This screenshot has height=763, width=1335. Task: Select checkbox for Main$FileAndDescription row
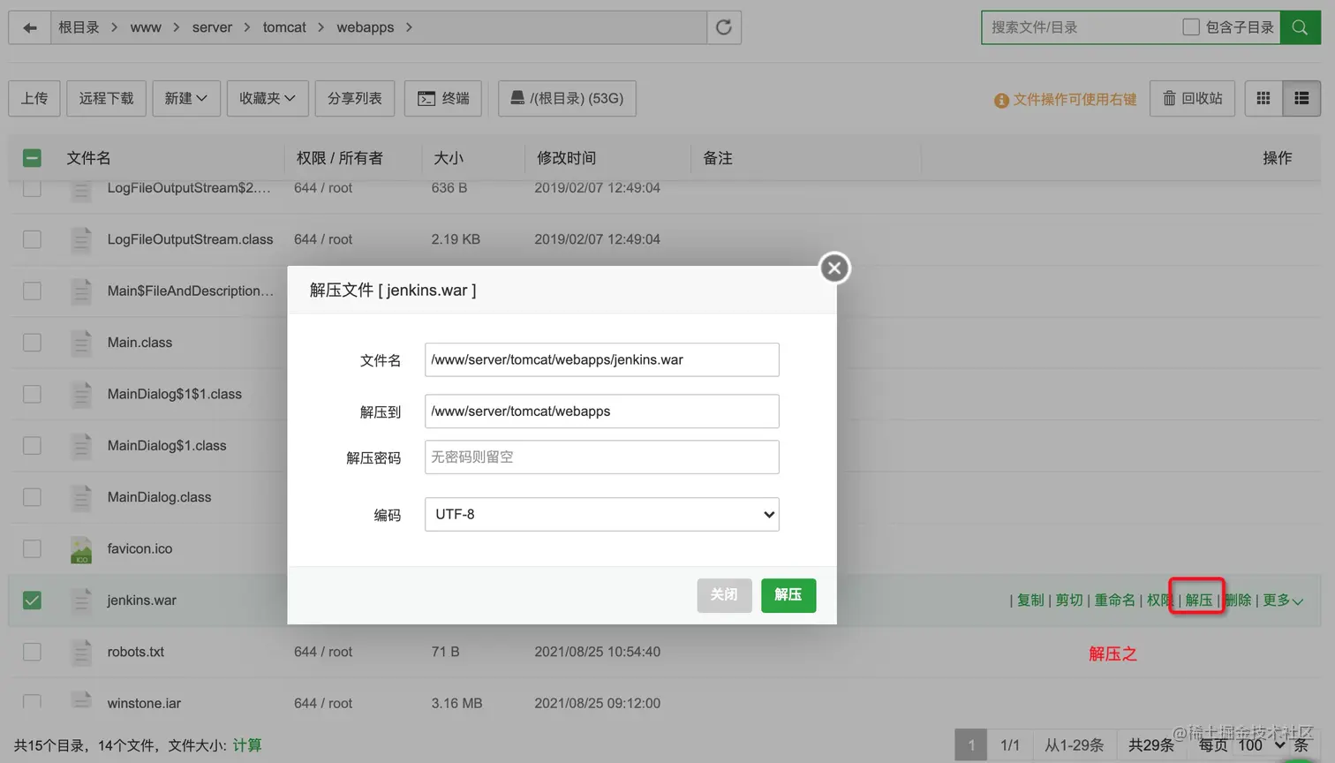point(32,291)
